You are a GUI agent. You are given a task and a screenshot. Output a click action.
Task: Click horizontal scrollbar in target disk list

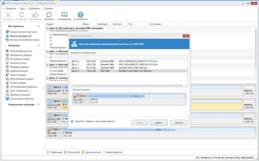[128, 86]
